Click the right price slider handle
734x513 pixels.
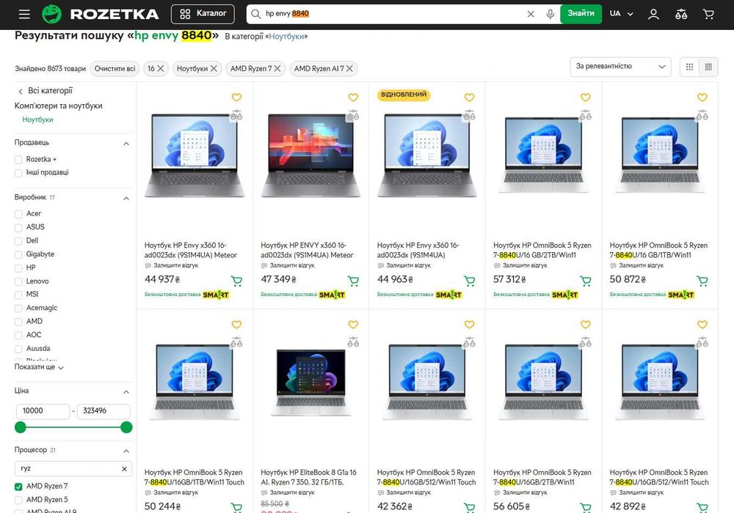tap(126, 427)
